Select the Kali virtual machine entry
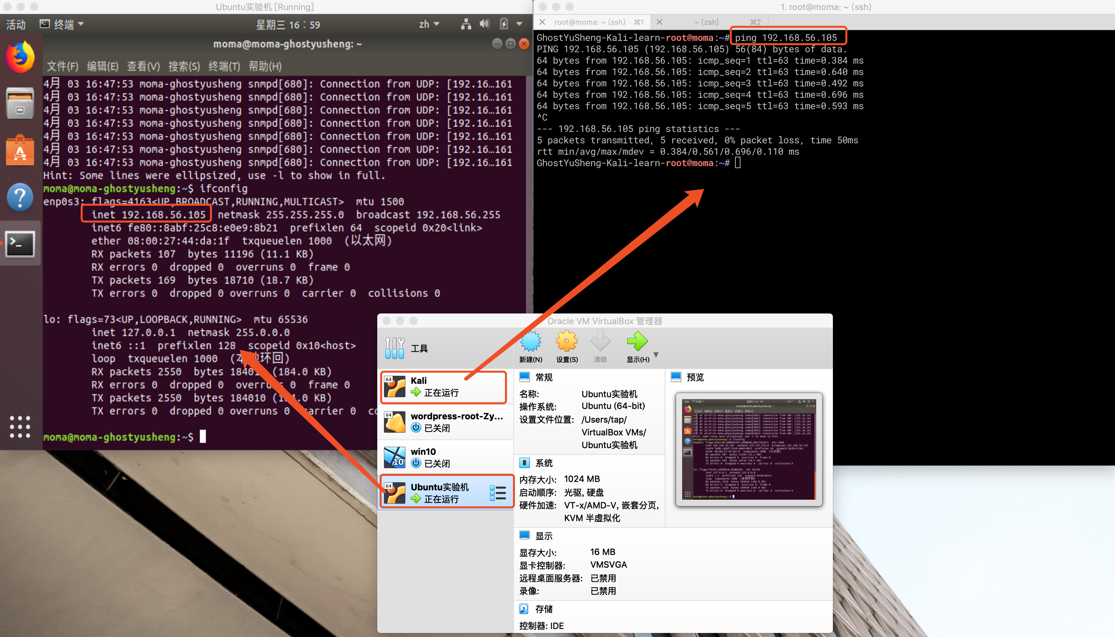Image resolution: width=1115 pixels, height=637 pixels. 443,387
